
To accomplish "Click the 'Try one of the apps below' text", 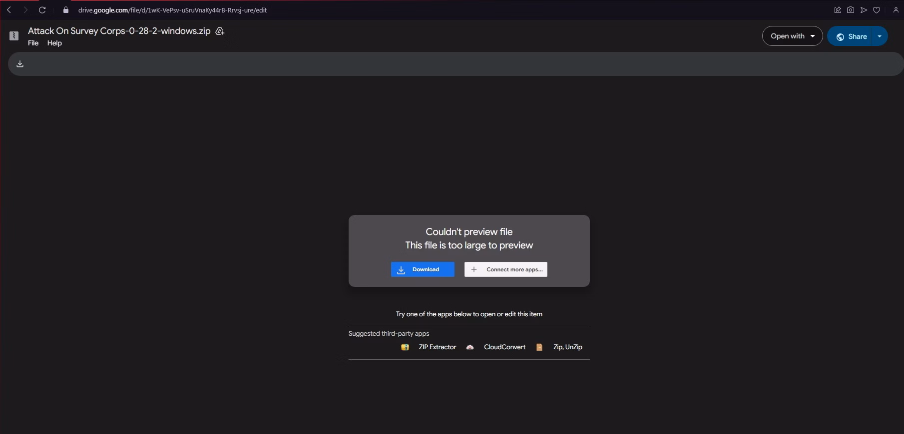I will [469, 314].
